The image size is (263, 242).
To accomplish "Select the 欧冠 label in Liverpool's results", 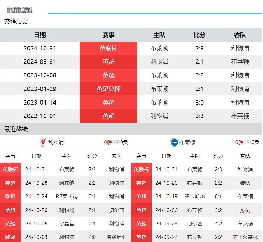I will pyautogui.click(x=11, y=197).
